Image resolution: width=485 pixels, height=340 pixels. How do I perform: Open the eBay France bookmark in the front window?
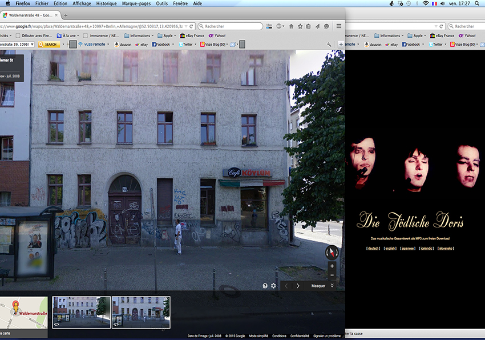(x=192, y=35)
